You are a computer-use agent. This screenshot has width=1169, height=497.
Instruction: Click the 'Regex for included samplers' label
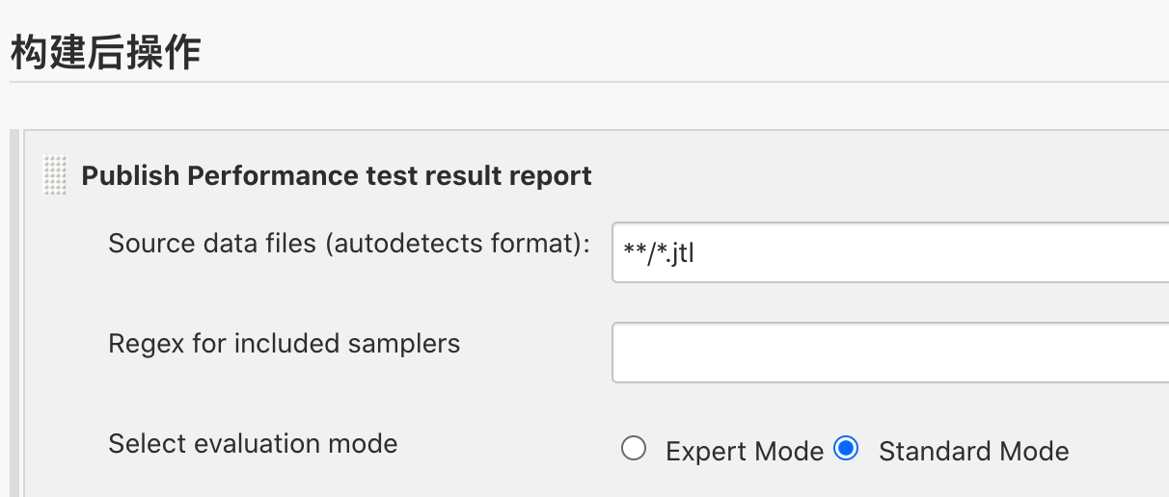click(284, 343)
